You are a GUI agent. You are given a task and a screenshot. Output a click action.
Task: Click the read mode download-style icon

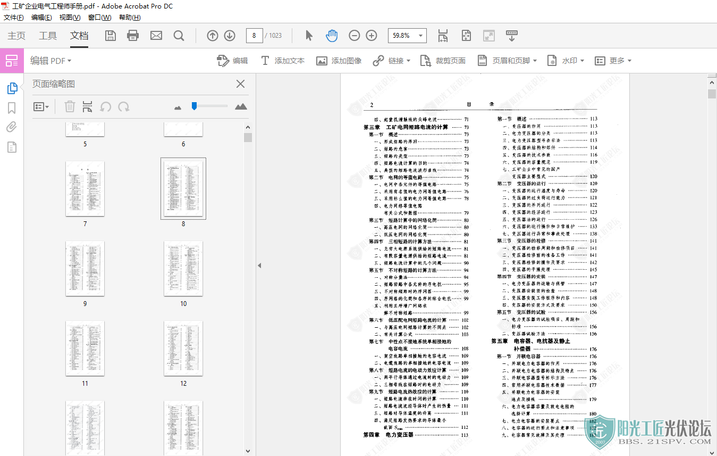tap(511, 36)
